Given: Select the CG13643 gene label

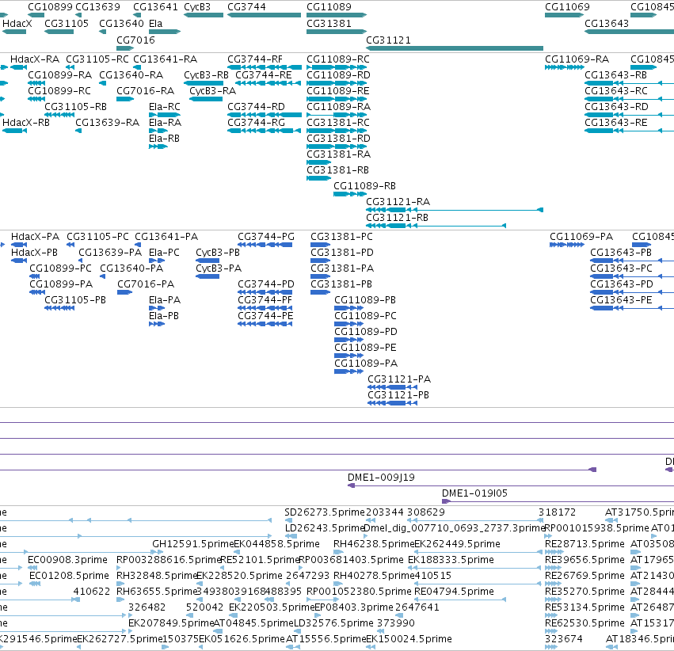Looking at the screenshot, I should click(x=607, y=23).
